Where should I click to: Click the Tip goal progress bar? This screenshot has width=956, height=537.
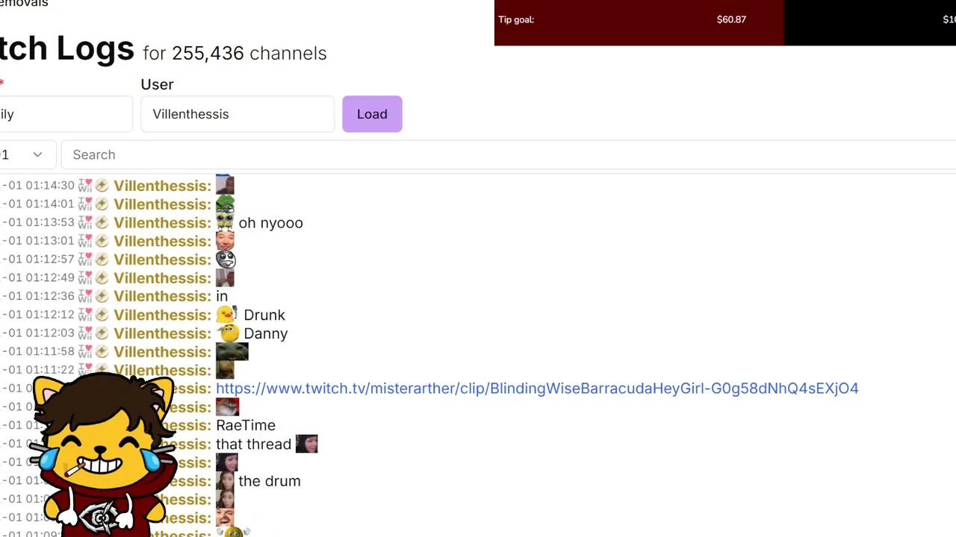[x=725, y=22]
